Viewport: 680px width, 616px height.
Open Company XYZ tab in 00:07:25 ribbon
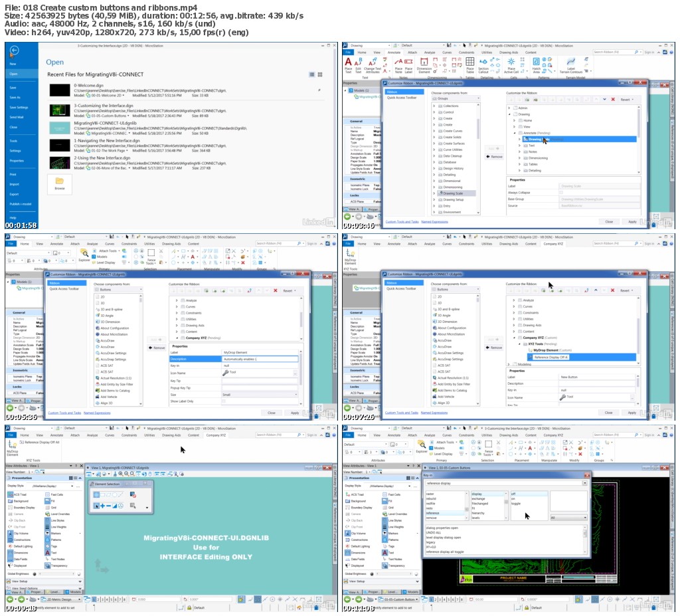coord(554,243)
